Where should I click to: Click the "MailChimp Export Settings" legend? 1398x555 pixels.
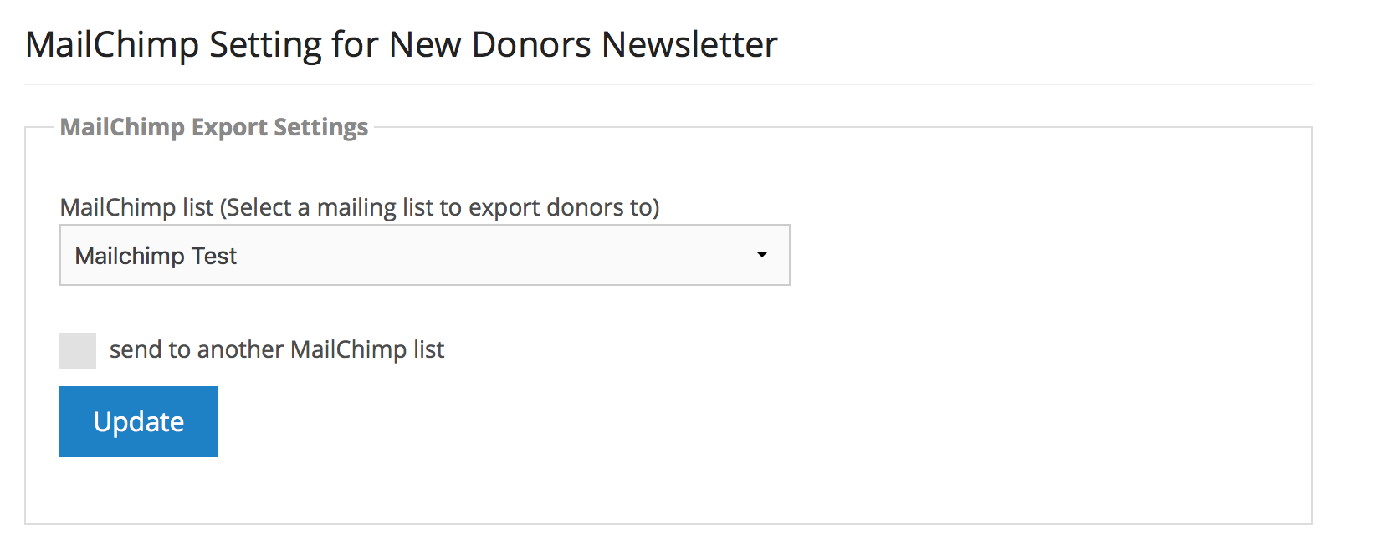[214, 127]
